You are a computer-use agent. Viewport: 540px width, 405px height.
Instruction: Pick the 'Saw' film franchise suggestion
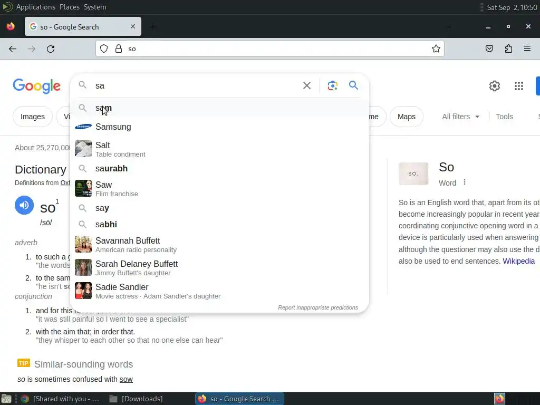tap(219, 189)
